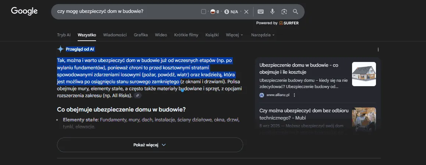Start voice search with the microphone icon
The height and width of the screenshot is (165, 426).
click(x=272, y=11)
